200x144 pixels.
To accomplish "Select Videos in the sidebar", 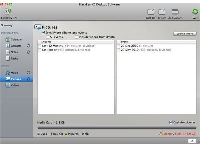I will 15,85.
